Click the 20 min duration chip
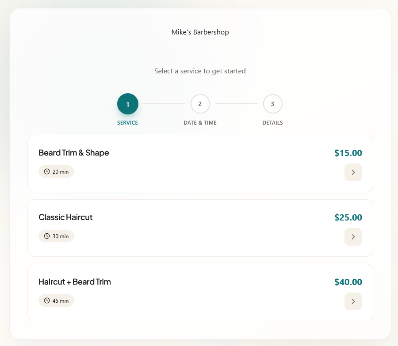This screenshot has width=398, height=346. (56, 171)
